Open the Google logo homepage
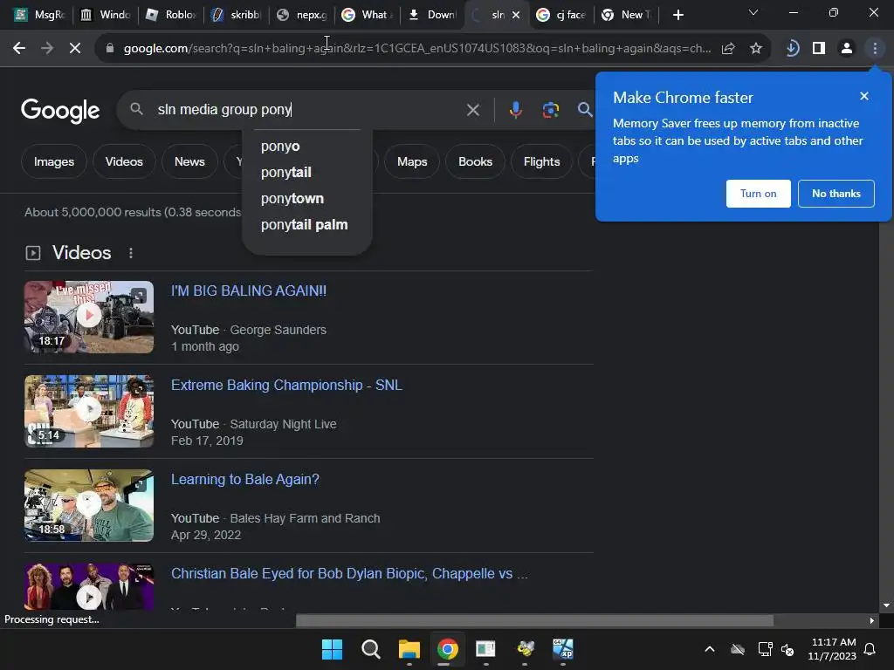This screenshot has width=894, height=670. point(60,111)
